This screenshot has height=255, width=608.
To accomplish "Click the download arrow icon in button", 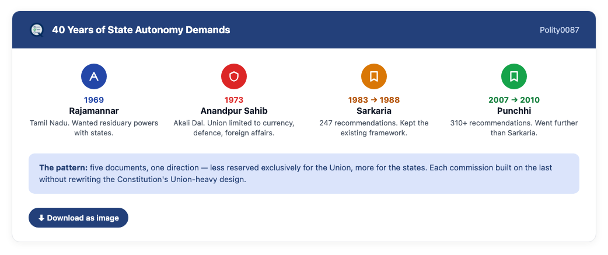I will pos(41,218).
